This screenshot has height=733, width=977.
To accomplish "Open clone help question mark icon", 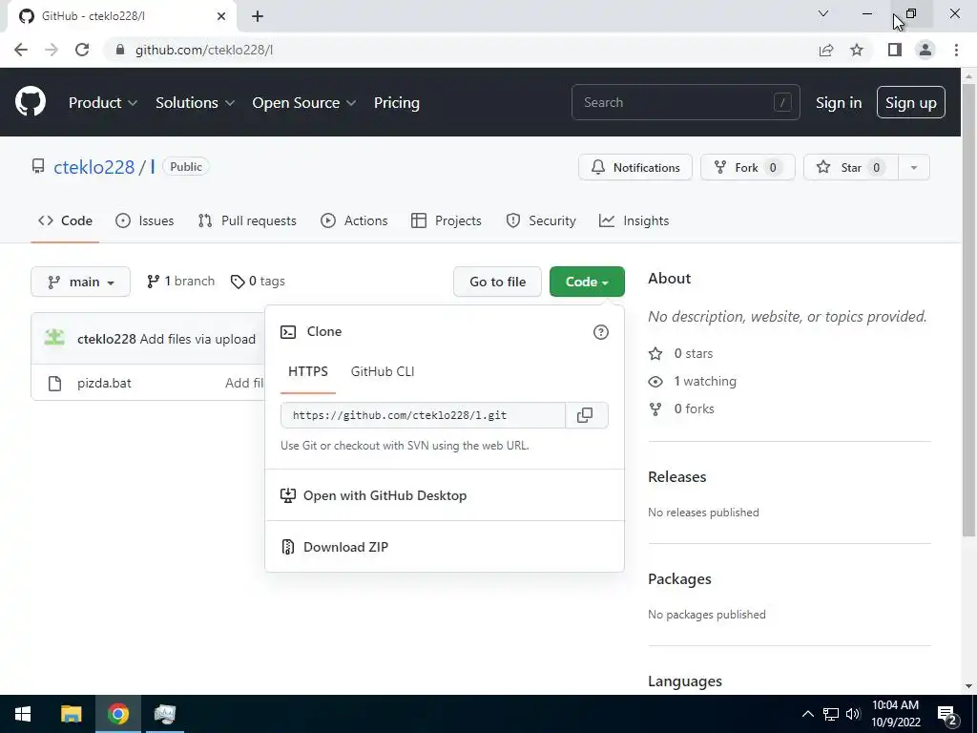I will point(601,332).
